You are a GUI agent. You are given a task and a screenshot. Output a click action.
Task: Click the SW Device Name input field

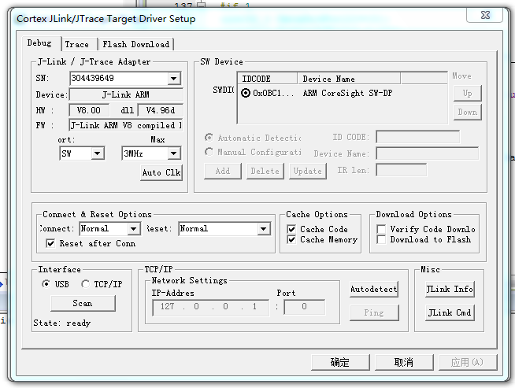428,153
